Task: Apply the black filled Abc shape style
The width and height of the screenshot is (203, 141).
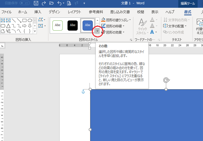Action: click(73, 25)
